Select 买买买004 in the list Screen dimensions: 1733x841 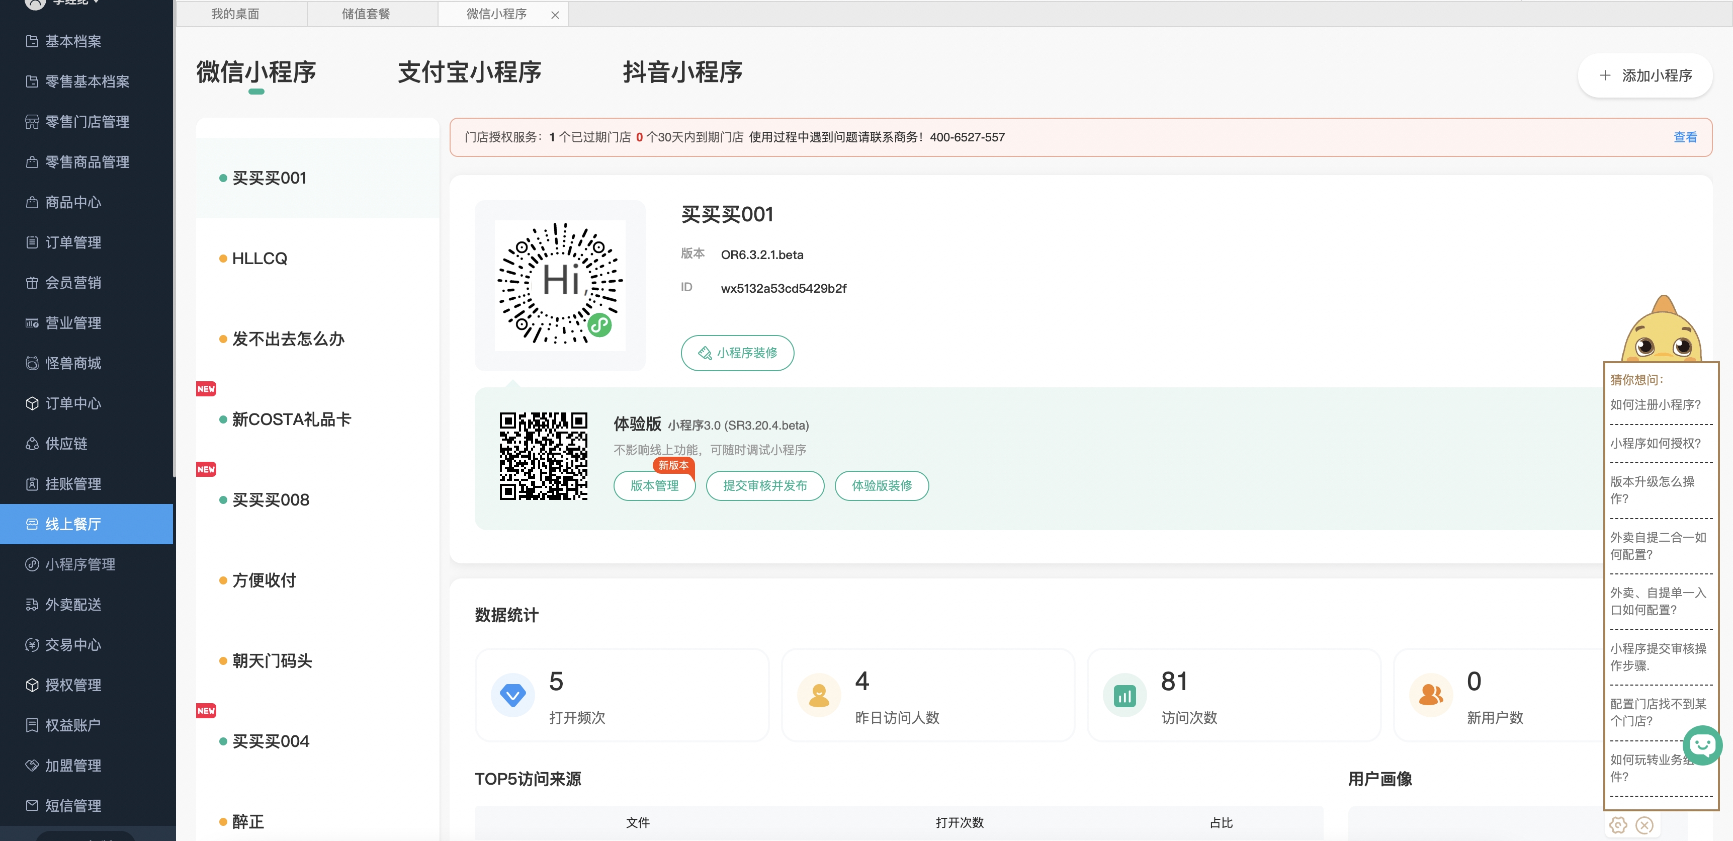[x=317, y=741]
